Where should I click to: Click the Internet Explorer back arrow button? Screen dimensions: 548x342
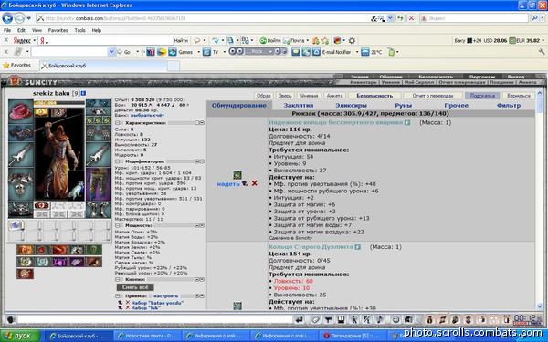click(7, 18)
